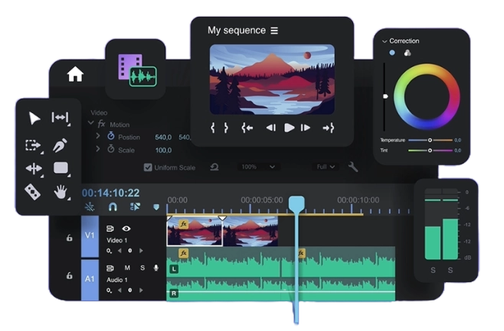Toggle the Linked Selection icon

click(135, 206)
